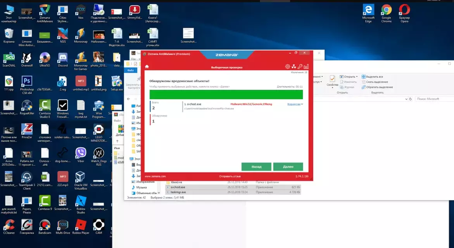The height and width of the screenshot is (248, 454).
Task: Select Discord desktop icon
Action: click(62, 60)
